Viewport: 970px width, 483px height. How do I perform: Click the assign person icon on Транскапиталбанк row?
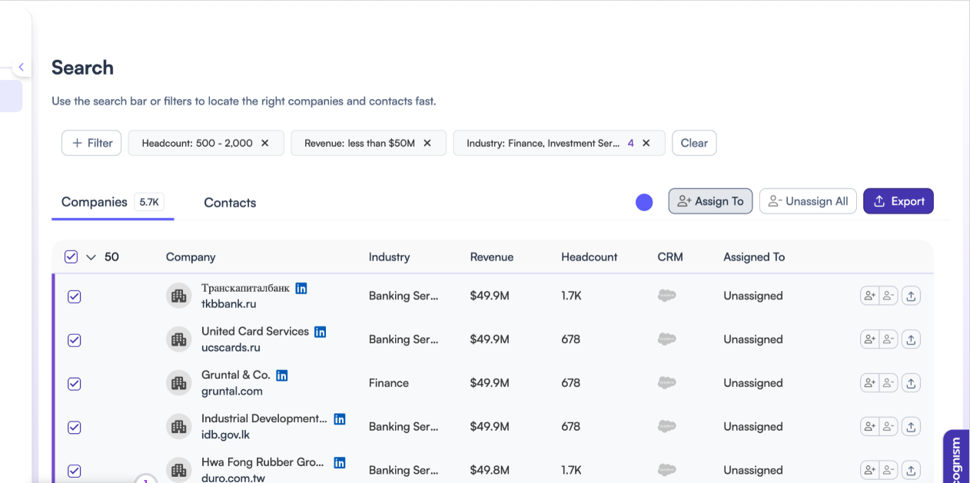click(x=869, y=295)
